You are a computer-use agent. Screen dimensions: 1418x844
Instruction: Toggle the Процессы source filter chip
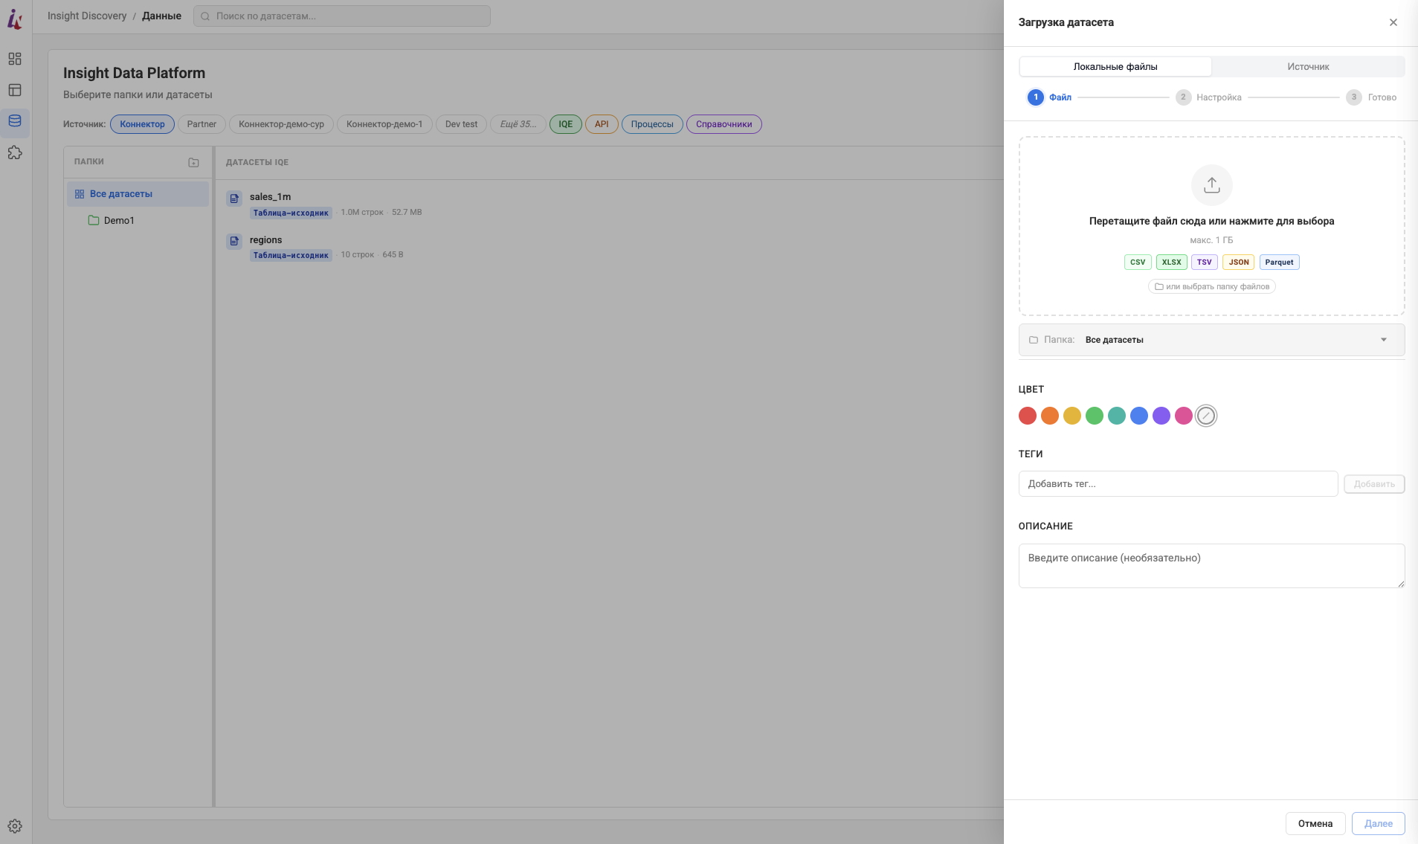pyautogui.click(x=652, y=124)
